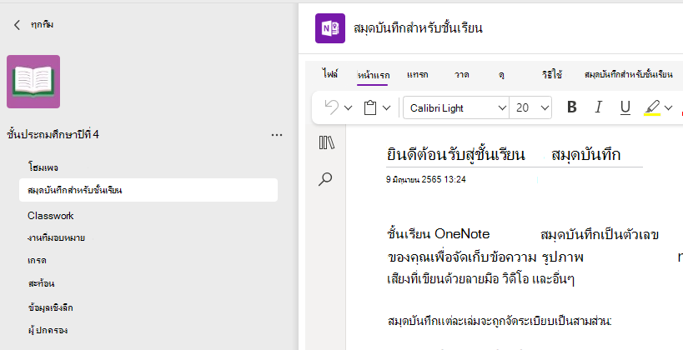Open the notebook search magnifier

[325, 179]
